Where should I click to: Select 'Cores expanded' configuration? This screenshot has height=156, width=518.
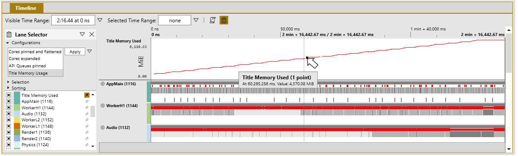tap(35, 59)
